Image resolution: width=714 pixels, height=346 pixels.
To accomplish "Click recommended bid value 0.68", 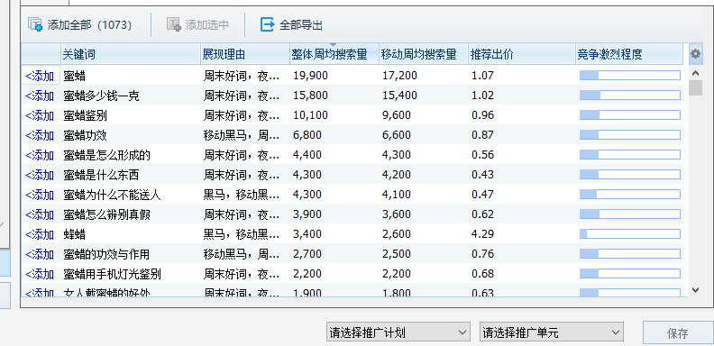I will (x=482, y=274).
